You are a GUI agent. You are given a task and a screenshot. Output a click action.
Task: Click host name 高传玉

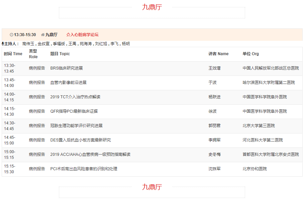tap(28, 43)
